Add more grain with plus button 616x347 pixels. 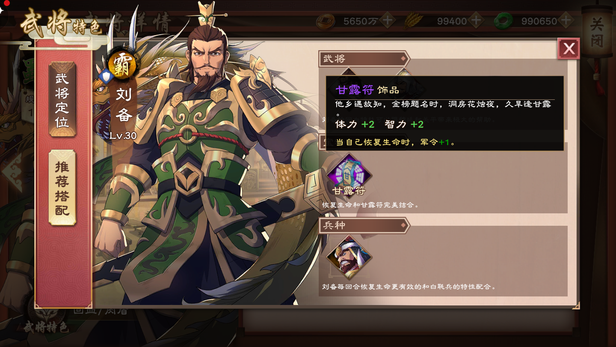pyautogui.click(x=476, y=20)
